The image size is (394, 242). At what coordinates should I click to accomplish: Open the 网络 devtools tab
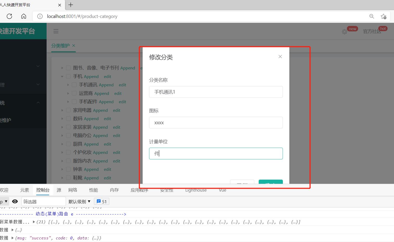point(73,190)
